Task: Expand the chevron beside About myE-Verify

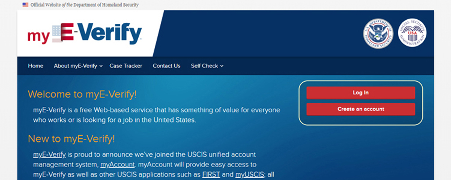Action: point(101,66)
